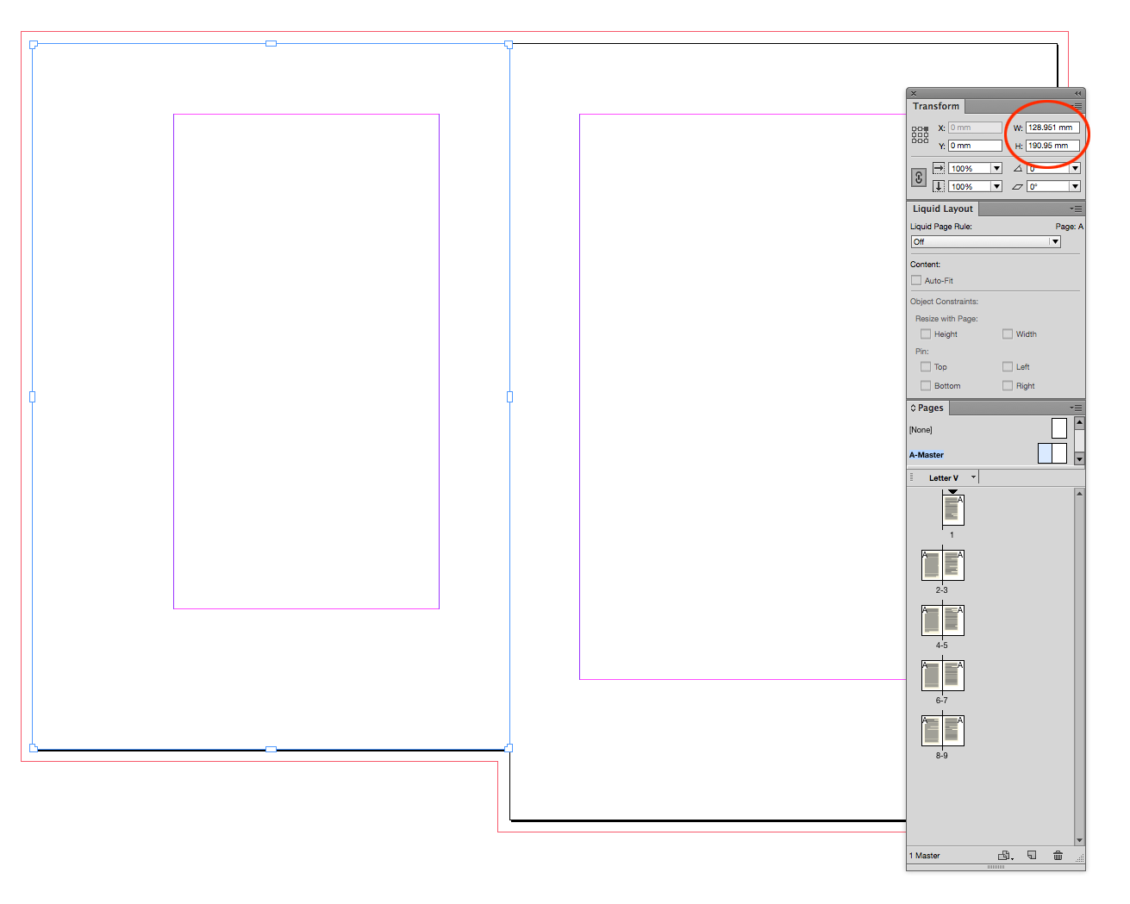Select page 4 thumbnail in spread 4-5
Viewport: 1130px width, 904px height.
[931, 620]
